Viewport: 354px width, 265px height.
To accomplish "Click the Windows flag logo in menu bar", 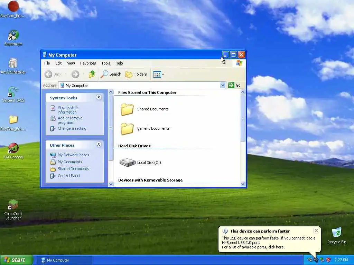I will pyautogui.click(x=239, y=63).
